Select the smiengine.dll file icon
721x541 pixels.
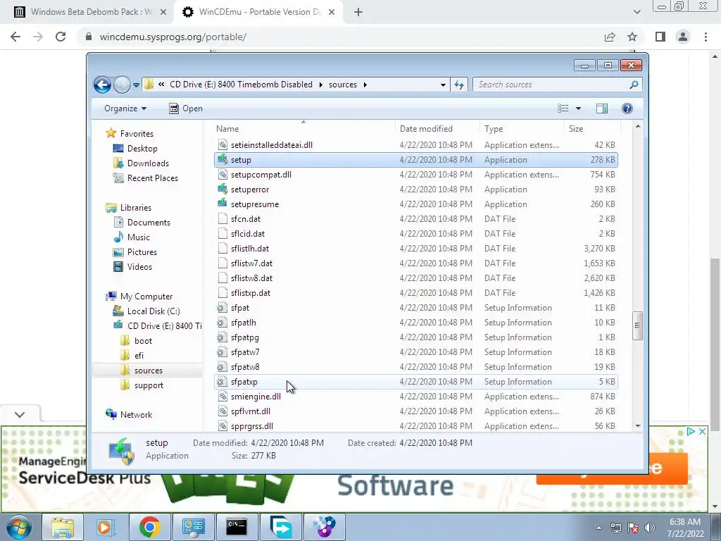(x=222, y=397)
